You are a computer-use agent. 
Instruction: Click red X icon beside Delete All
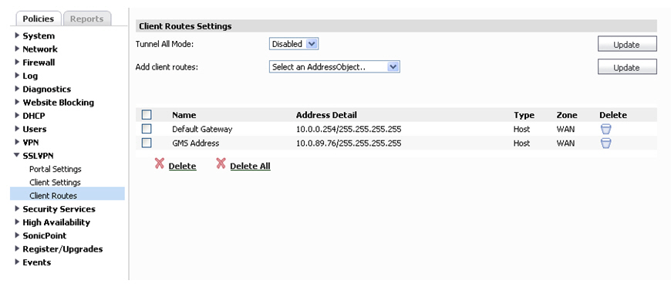click(x=221, y=164)
